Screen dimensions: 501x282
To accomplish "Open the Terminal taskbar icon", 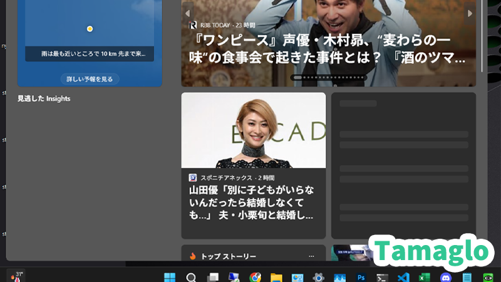I will click(382, 277).
